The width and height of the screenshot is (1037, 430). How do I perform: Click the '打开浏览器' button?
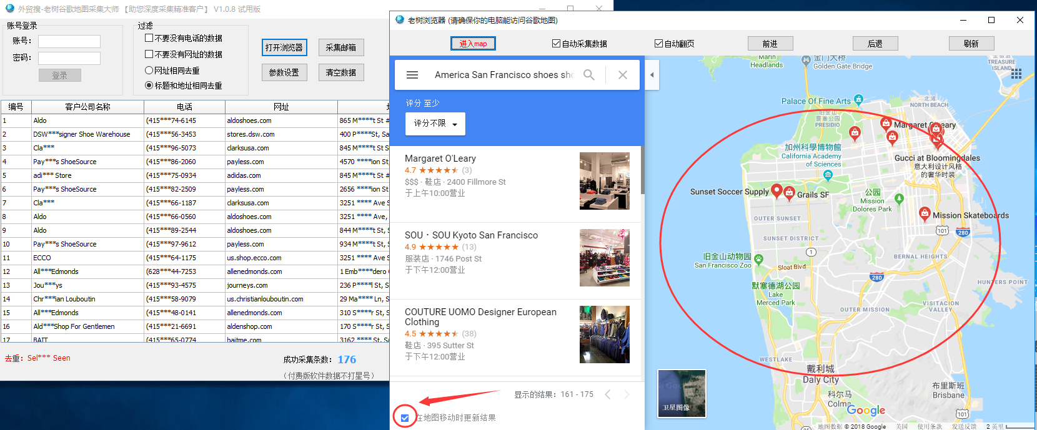284,47
